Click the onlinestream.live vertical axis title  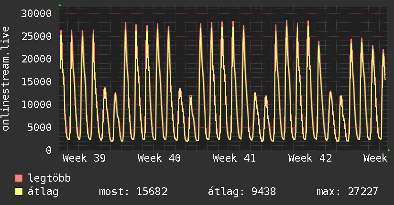pyautogui.click(x=5, y=79)
